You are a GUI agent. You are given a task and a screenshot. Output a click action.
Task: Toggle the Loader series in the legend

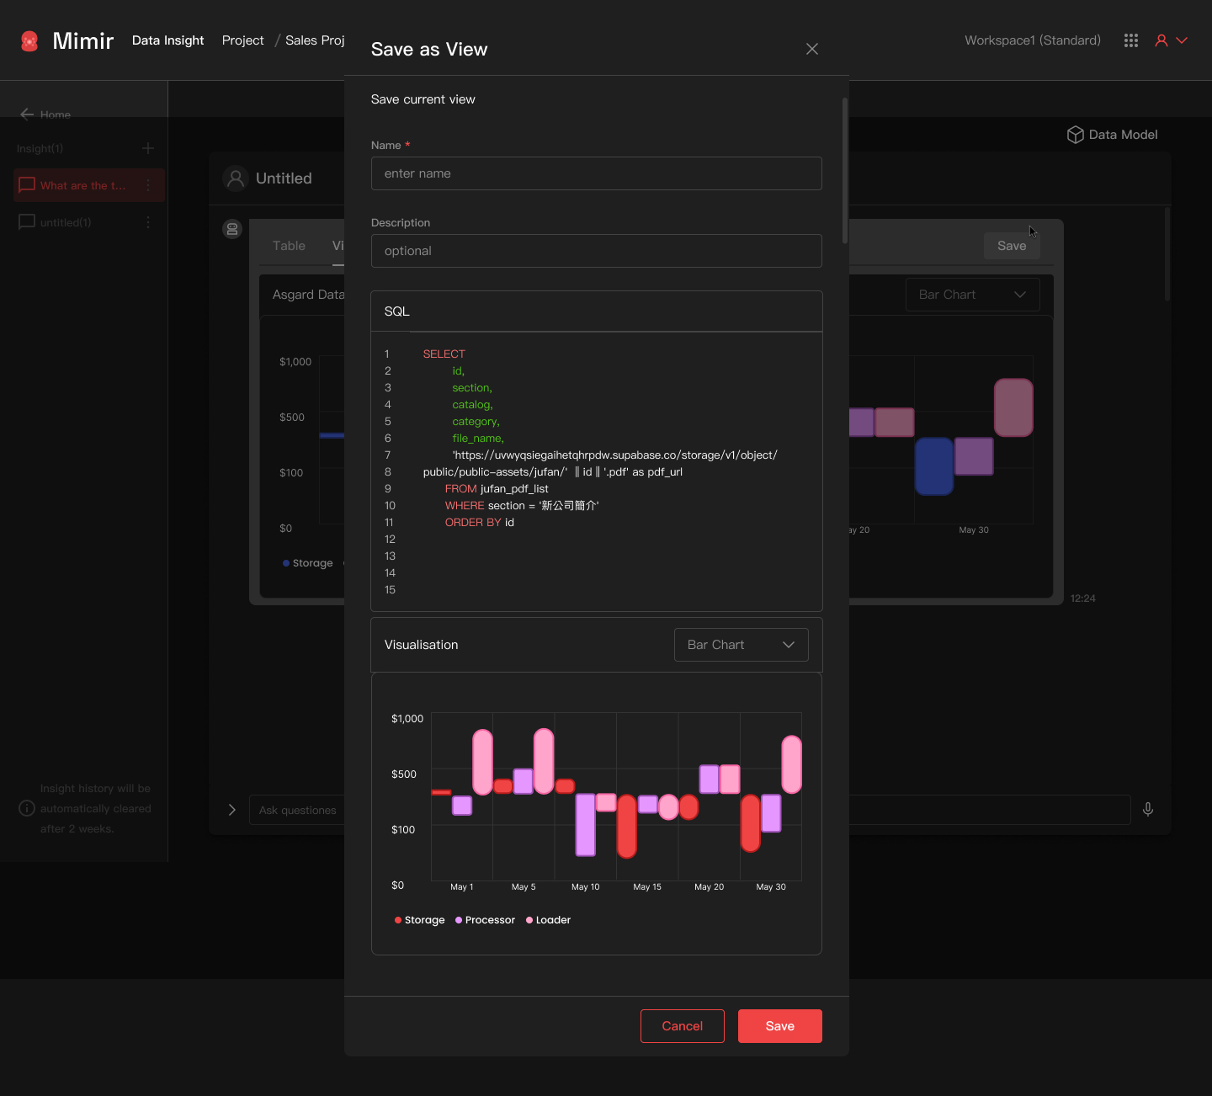pos(548,919)
